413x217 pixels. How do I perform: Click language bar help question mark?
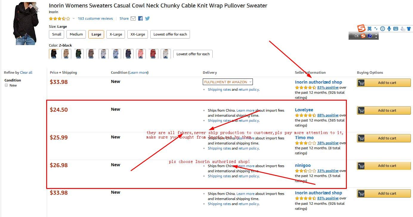coord(370,36)
